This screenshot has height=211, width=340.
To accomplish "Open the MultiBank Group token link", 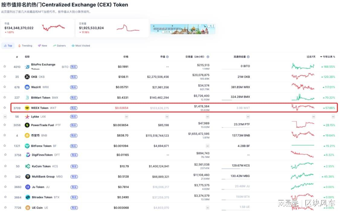I will coord(43,177).
